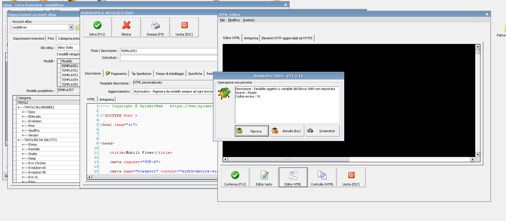The image size is (506, 221).
Task: Select the TAVOLI ALLUNGABILI category
Action: 48,107
